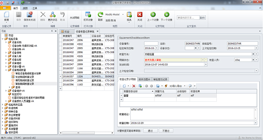Switch to the 欢迎 document tab
The width and height of the screenshot is (263, 140).
coord(67,32)
